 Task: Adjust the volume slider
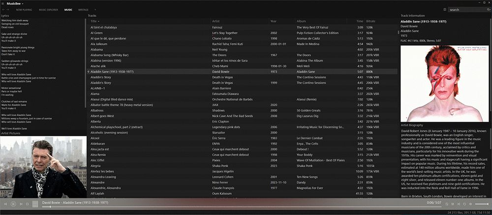pyautogui.click(x=482, y=204)
